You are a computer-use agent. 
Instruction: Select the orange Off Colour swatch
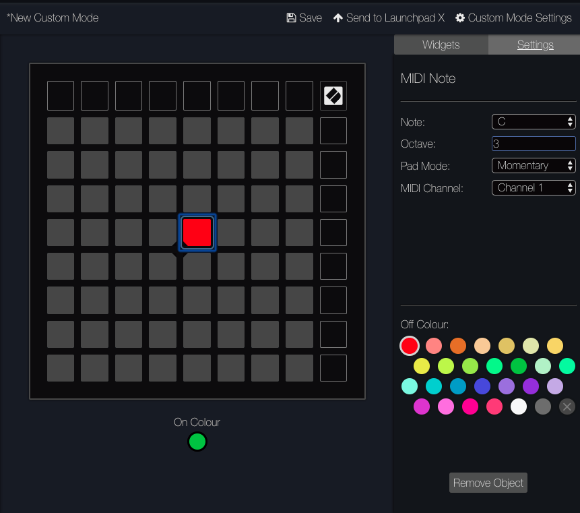click(x=458, y=346)
